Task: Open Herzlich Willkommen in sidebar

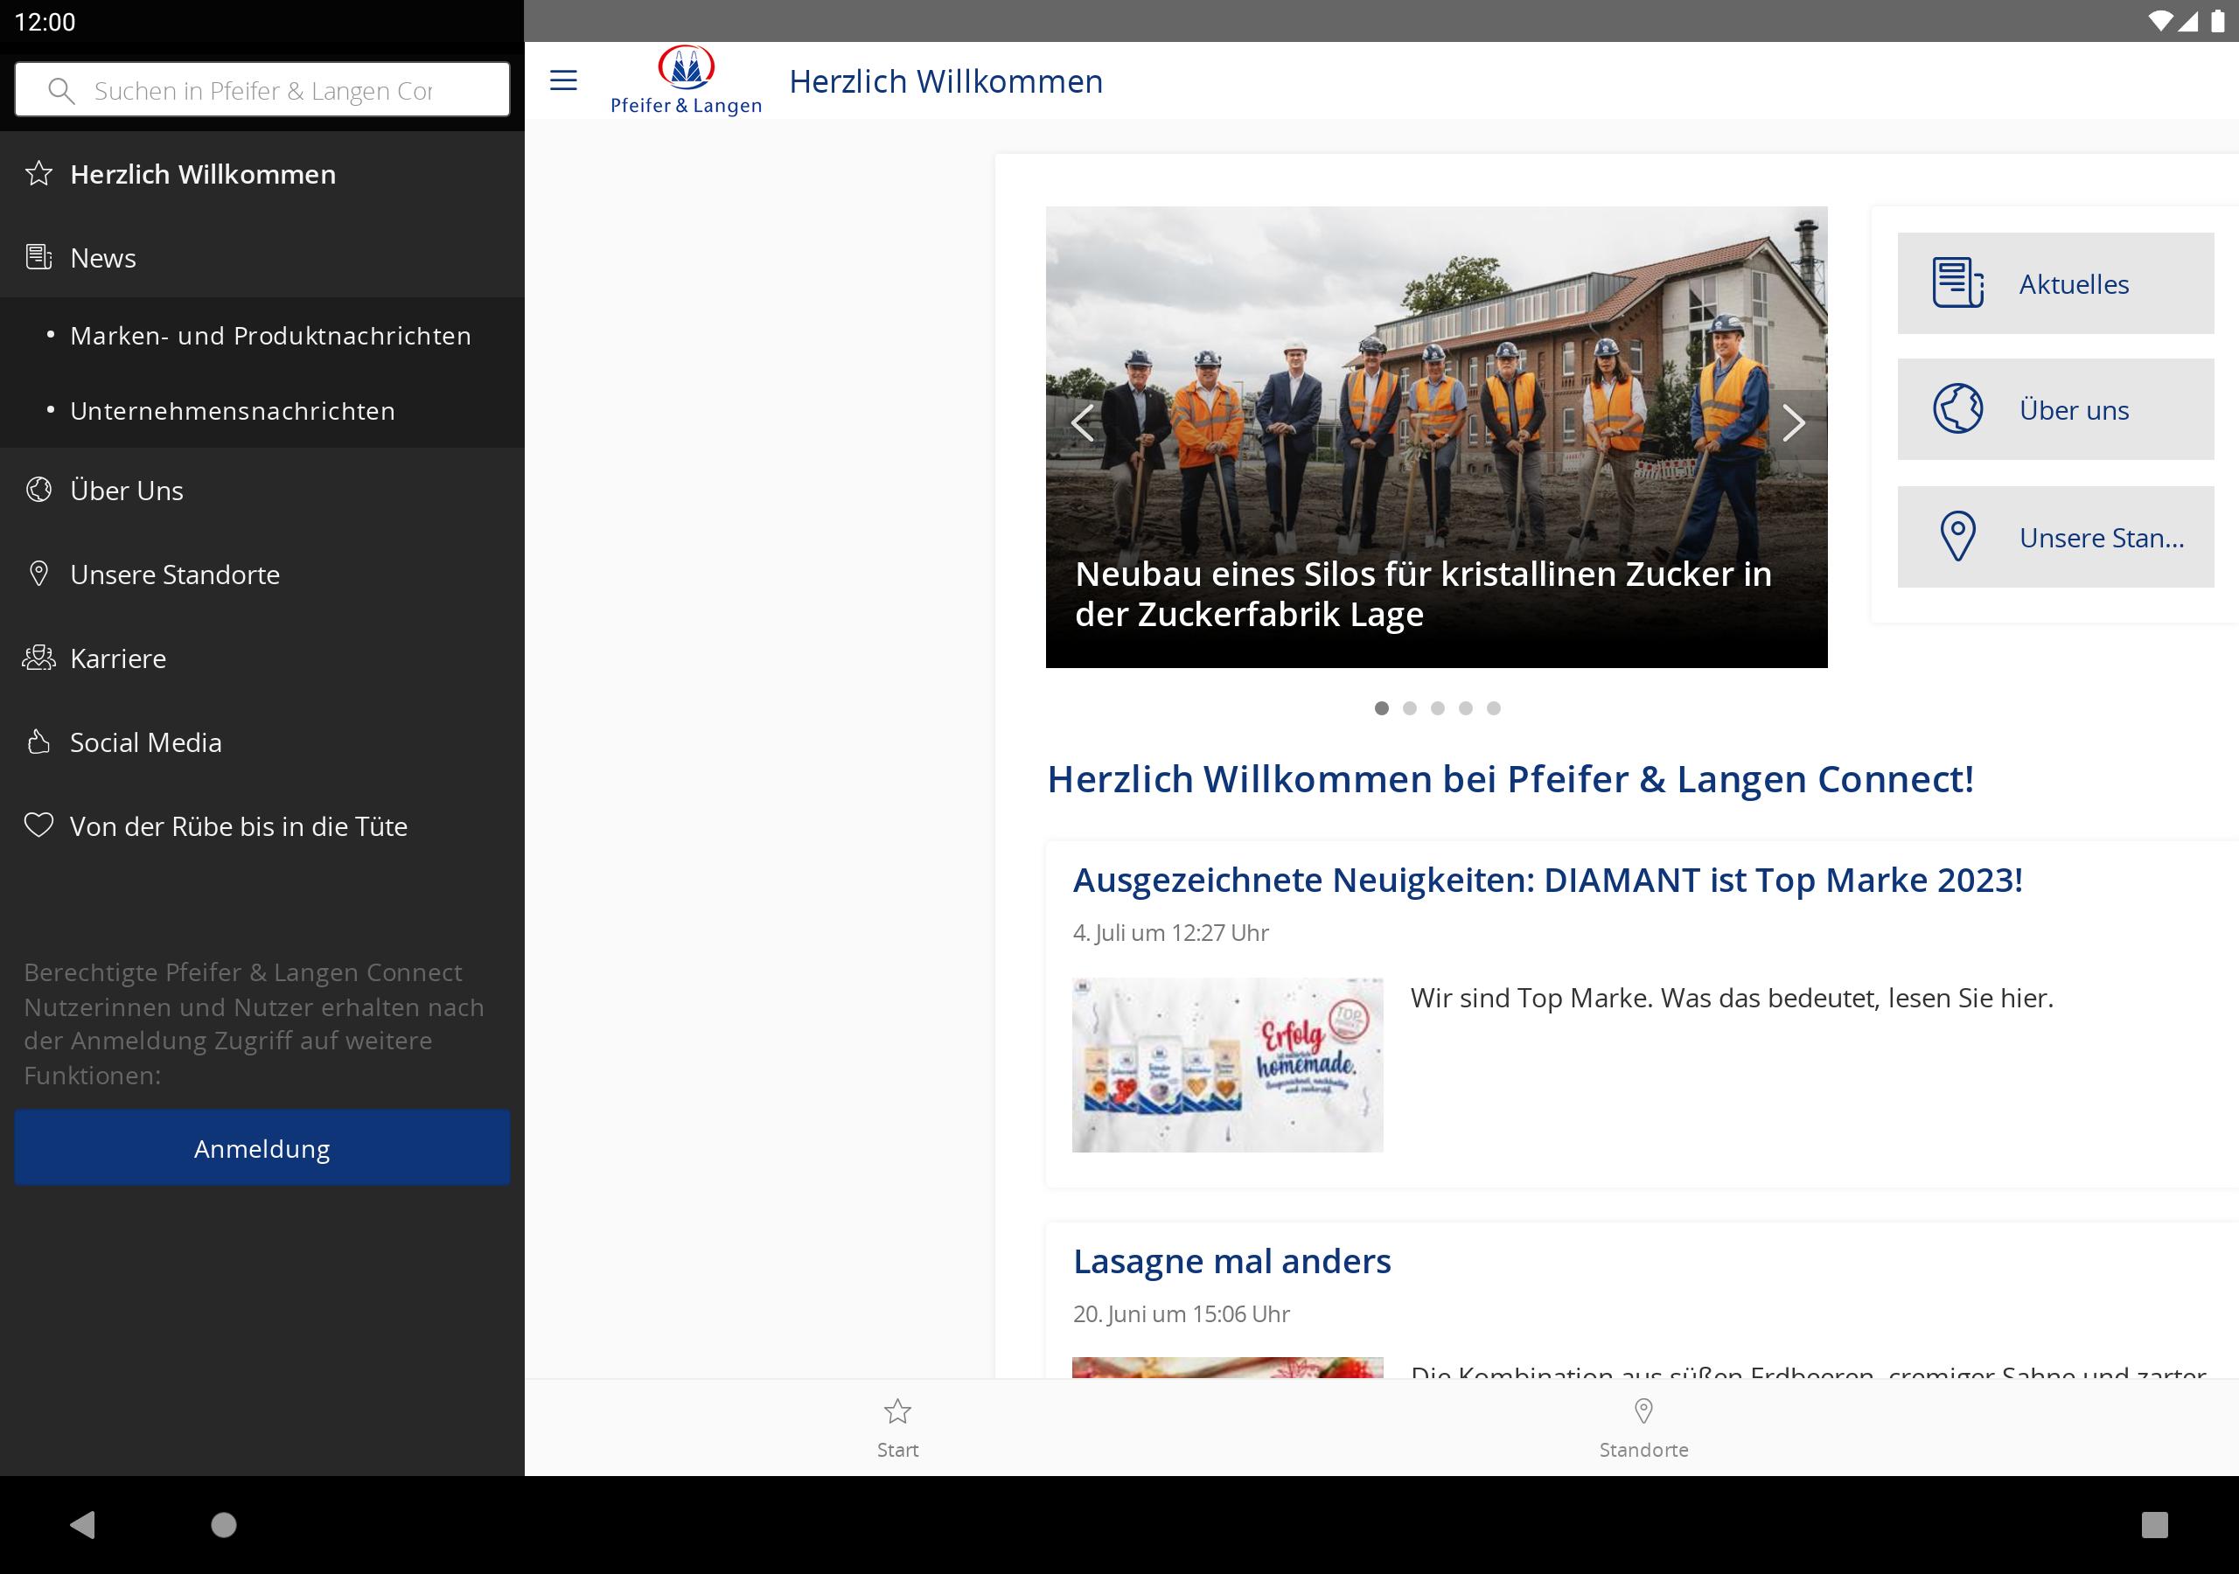Action: point(262,174)
